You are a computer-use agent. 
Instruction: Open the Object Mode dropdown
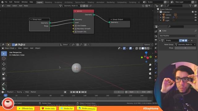point(9,48)
